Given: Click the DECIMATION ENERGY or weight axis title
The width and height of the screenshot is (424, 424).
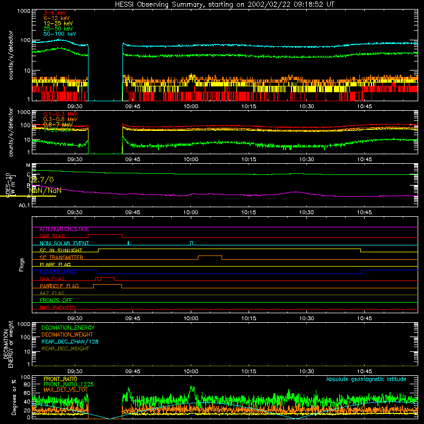Looking at the screenshot, I should click(x=8, y=344).
